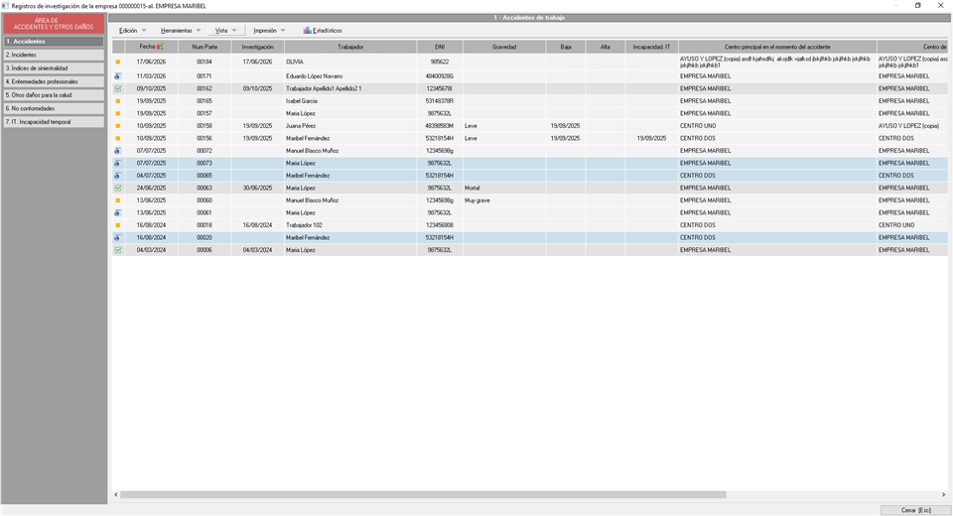Image resolution: width=953 pixels, height=516 pixels.
Task: Click the sort indicator icon beside Fecha
Action: [x=160, y=47]
